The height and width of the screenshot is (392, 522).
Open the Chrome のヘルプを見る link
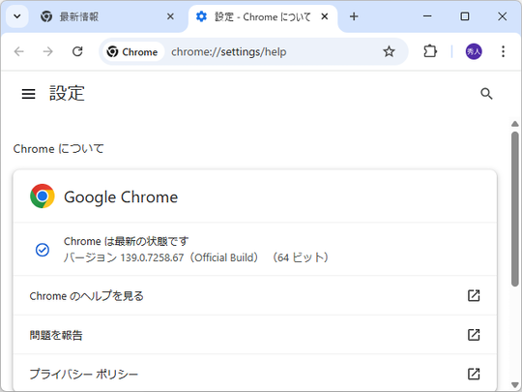(255, 295)
